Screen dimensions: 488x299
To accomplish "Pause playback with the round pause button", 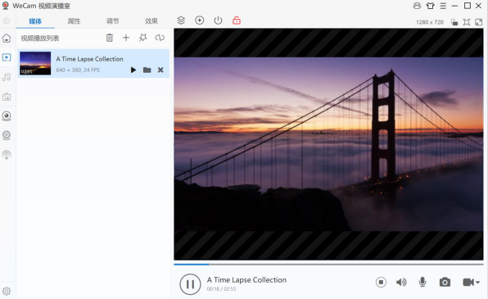I will pyautogui.click(x=190, y=284).
